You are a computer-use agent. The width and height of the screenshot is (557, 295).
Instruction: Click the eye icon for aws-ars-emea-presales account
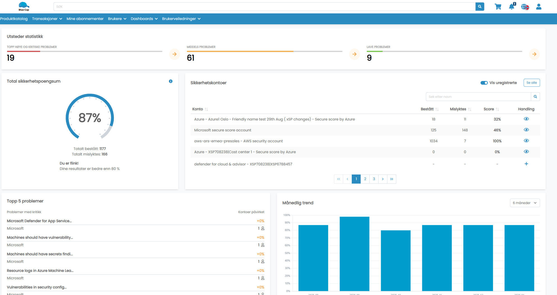pyautogui.click(x=526, y=141)
